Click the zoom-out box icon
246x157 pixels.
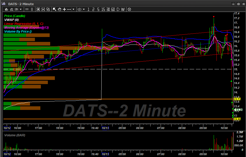pos(43,9)
